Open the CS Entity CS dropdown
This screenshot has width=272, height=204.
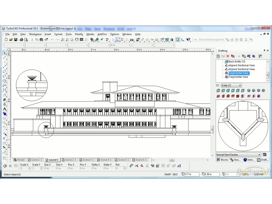(231, 85)
